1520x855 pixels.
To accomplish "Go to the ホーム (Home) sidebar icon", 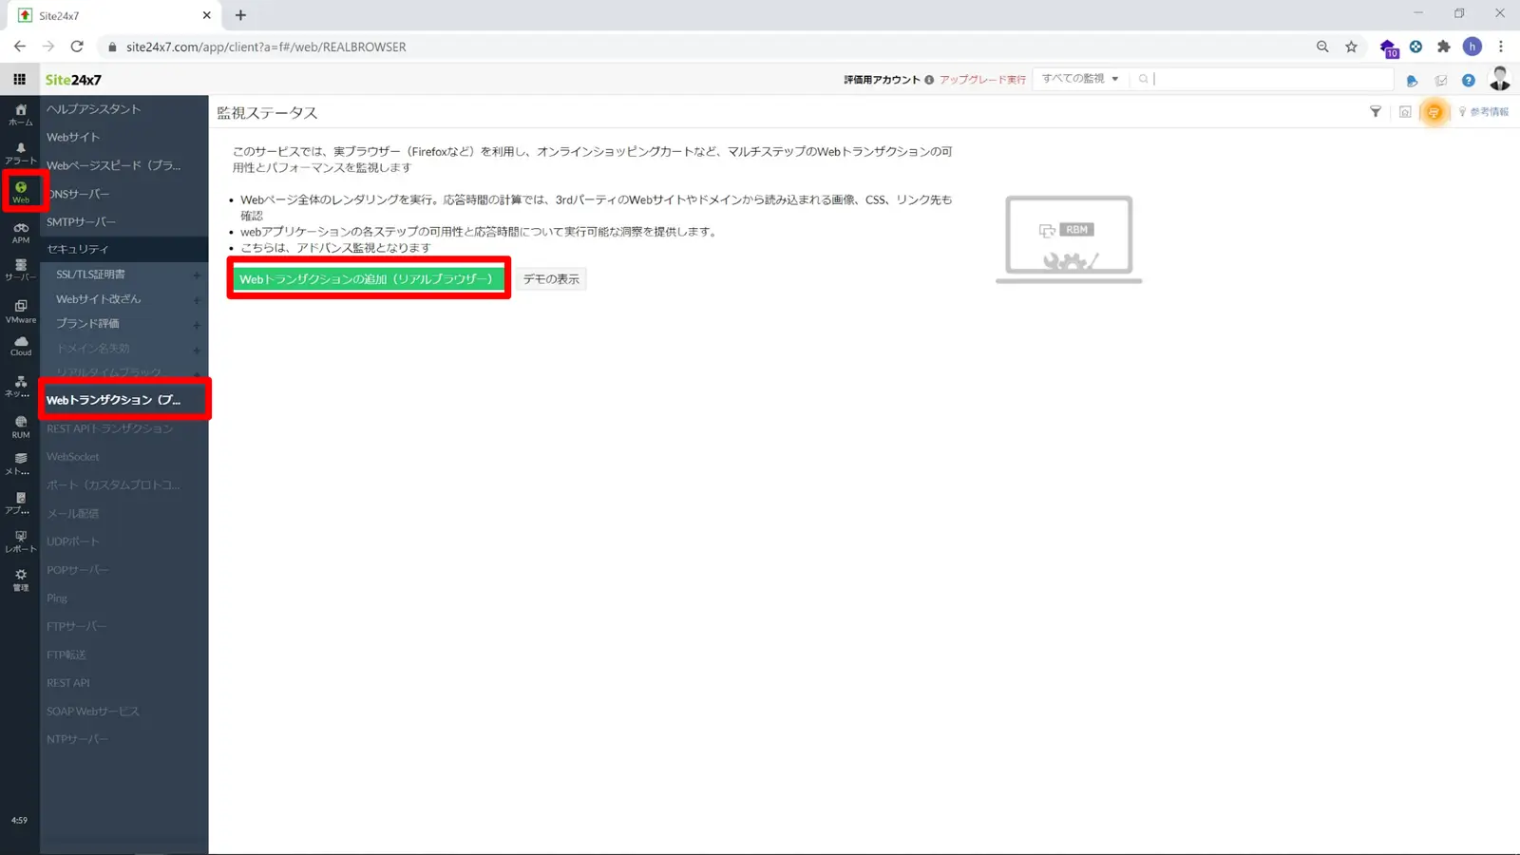I will click(x=20, y=114).
